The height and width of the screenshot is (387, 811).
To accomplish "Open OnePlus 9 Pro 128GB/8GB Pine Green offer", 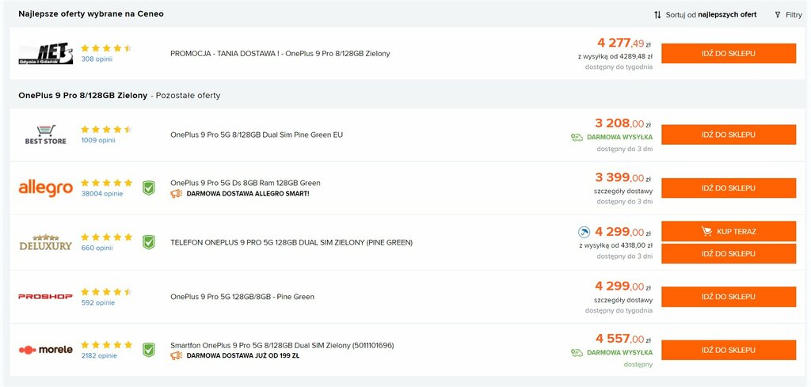I will [242, 297].
